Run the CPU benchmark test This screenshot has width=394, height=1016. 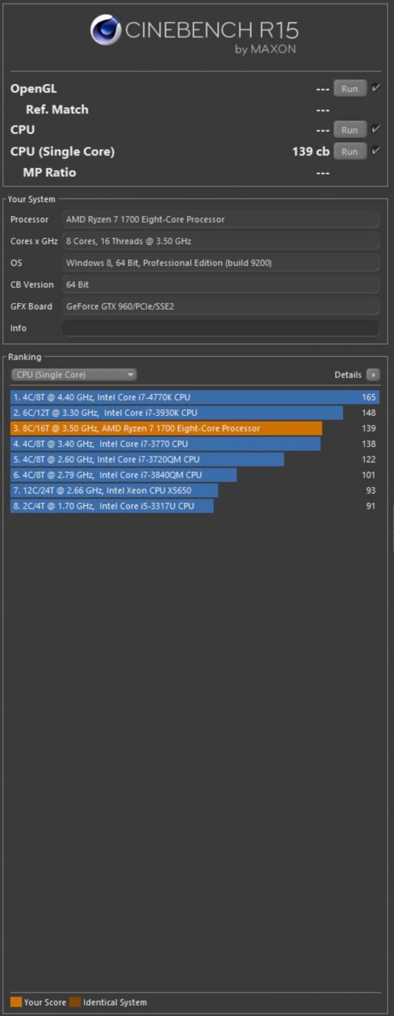click(350, 130)
